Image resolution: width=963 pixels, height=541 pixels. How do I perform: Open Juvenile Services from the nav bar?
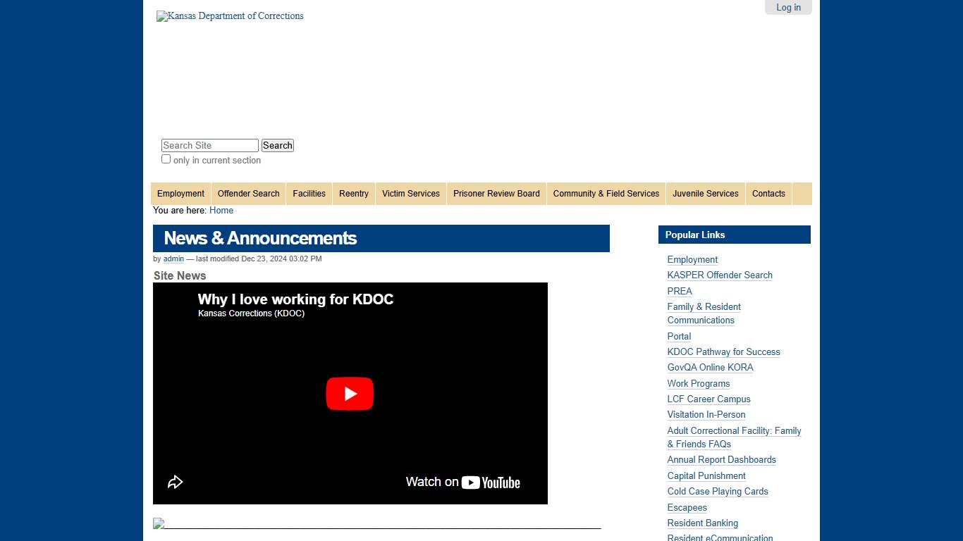(705, 194)
